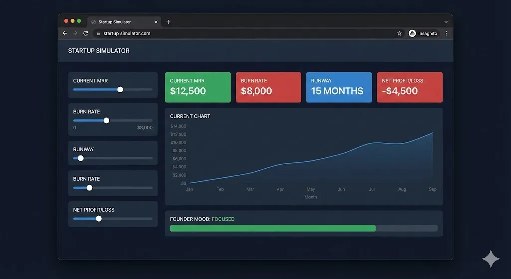Viewport: 511px width, 279px height.
Task: Click the Burn Rate slider handle above the $8,000 label
Action: click(106, 121)
